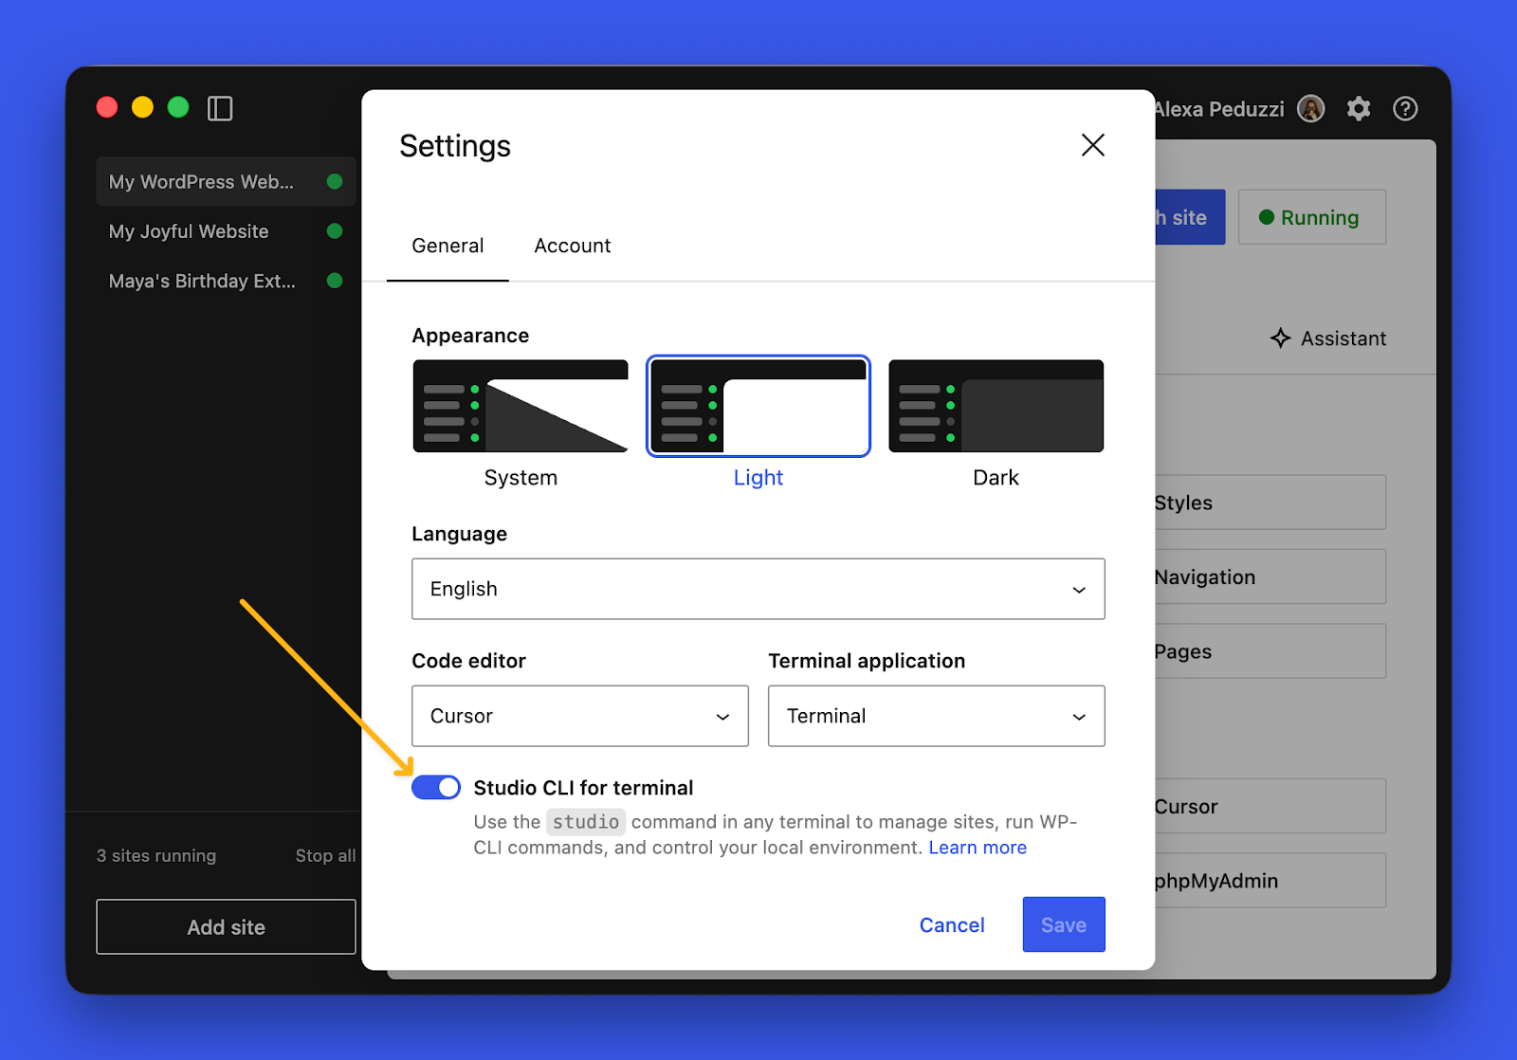The height and width of the screenshot is (1060, 1517).
Task: Open the Language dropdown
Action: click(x=757, y=589)
